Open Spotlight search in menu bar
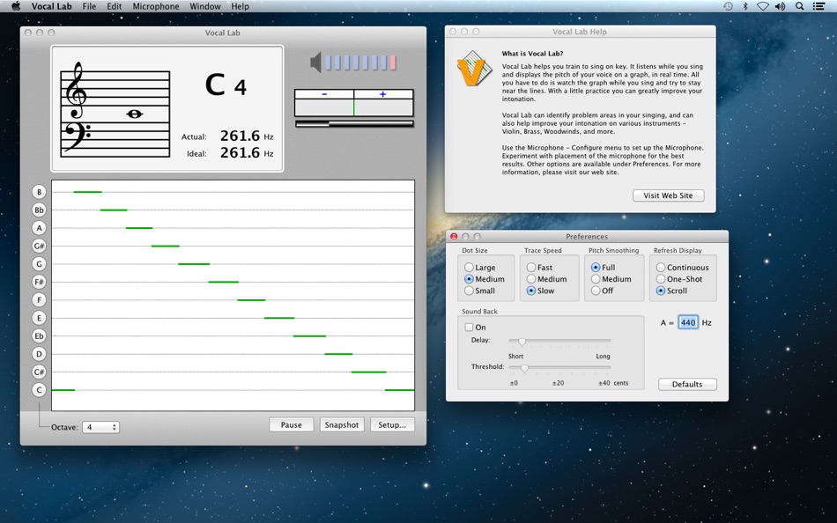The width and height of the screenshot is (837, 523). pos(799,6)
